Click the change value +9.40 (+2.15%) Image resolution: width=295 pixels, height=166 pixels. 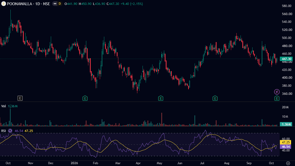[x=132, y=4]
